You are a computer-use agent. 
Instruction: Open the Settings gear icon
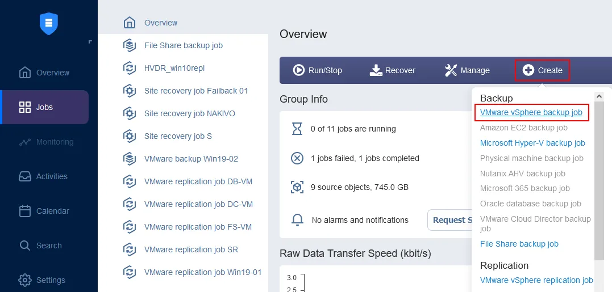[24, 280]
